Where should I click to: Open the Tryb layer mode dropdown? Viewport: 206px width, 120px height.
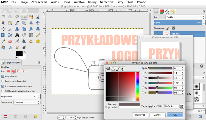point(185,17)
